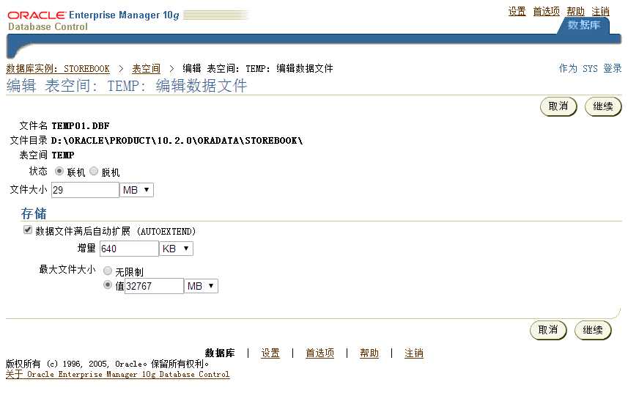Open the footer 帮助 link

click(x=369, y=353)
